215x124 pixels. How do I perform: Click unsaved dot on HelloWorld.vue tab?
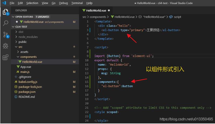point(109,10)
